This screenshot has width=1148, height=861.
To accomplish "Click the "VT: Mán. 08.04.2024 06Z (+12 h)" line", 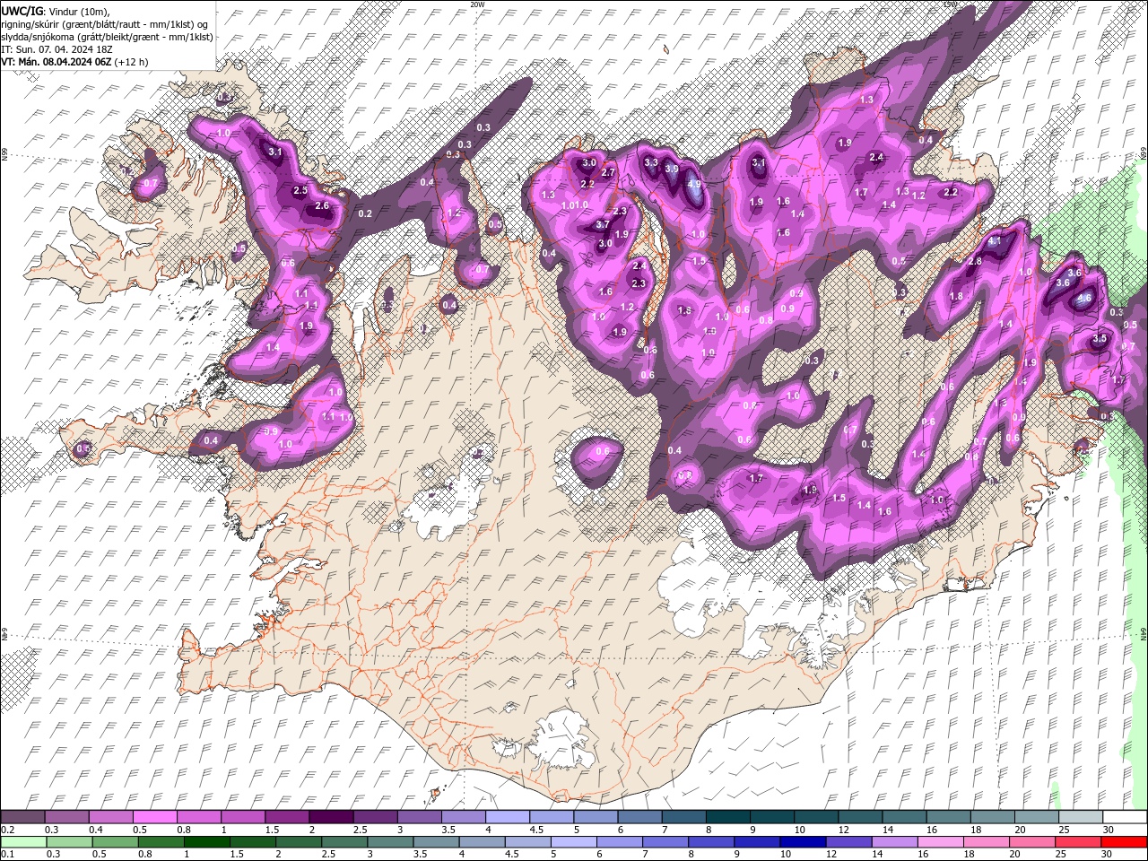I will (x=75, y=62).
